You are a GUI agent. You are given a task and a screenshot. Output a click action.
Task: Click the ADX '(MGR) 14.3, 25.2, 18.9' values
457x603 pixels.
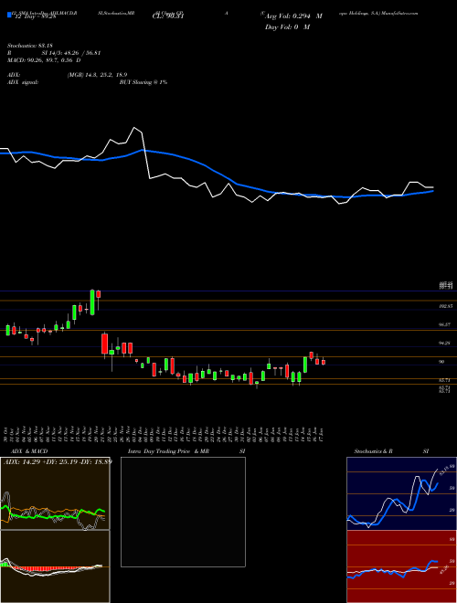point(97,75)
